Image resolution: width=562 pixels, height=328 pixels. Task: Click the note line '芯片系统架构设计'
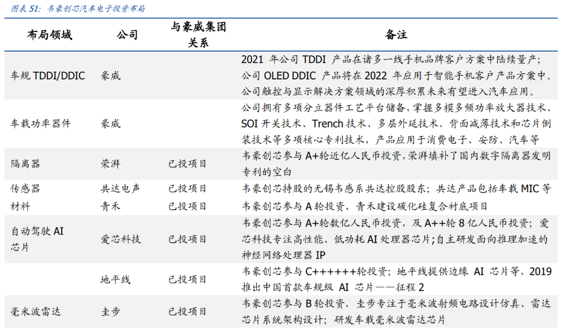coord(343,320)
